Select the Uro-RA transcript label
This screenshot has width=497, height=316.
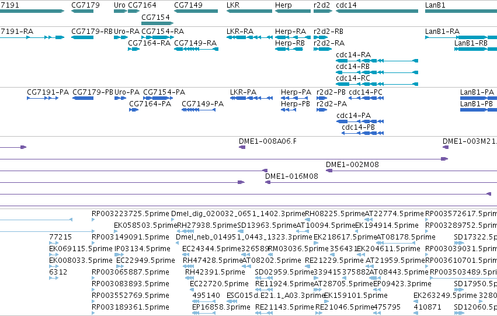click(x=127, y=32)
